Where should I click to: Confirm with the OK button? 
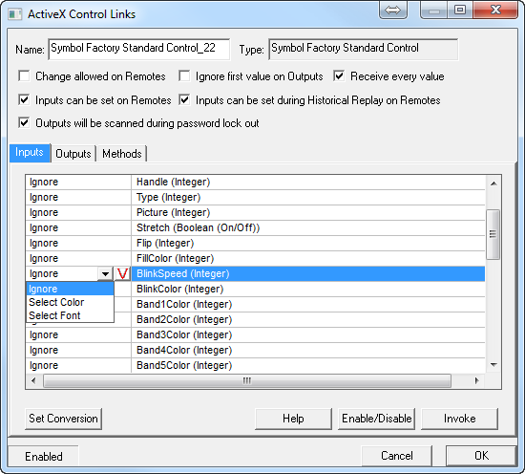coord(481,456)
